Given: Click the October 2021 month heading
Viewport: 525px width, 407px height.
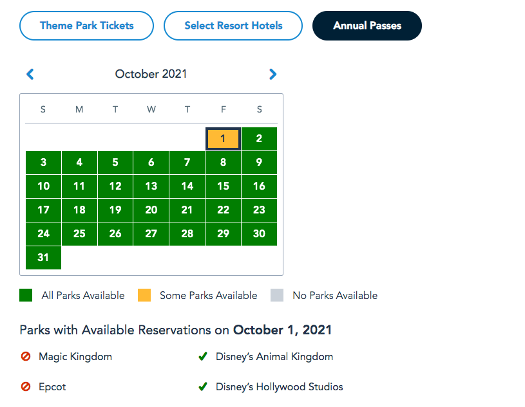Looking at the screenshot, I should click(151, 74).
